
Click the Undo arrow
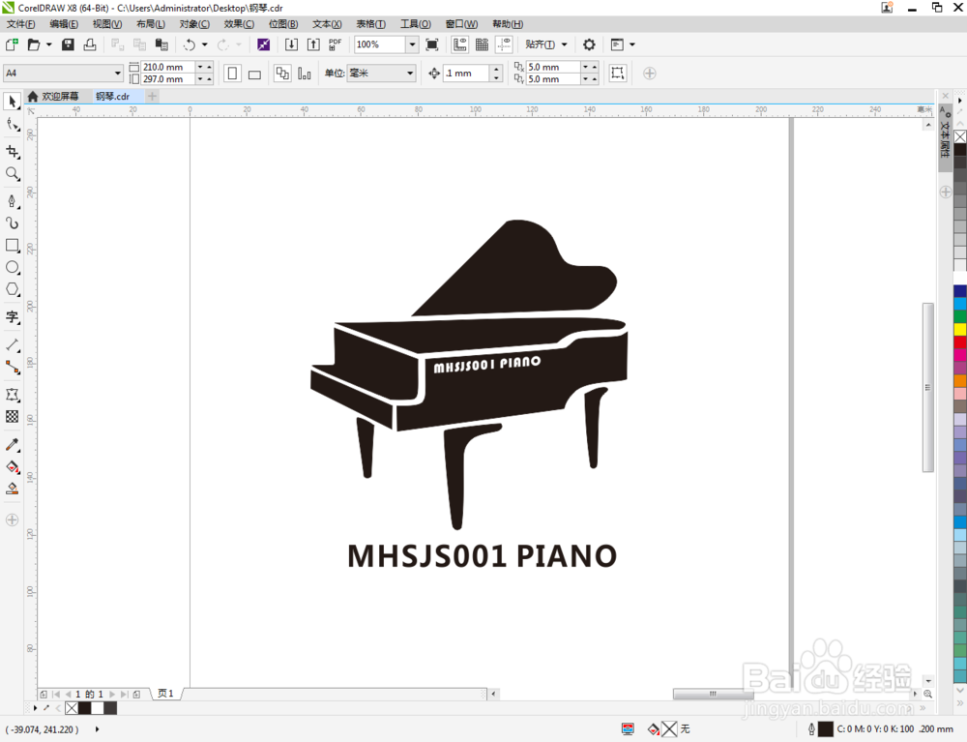[190, 45]
